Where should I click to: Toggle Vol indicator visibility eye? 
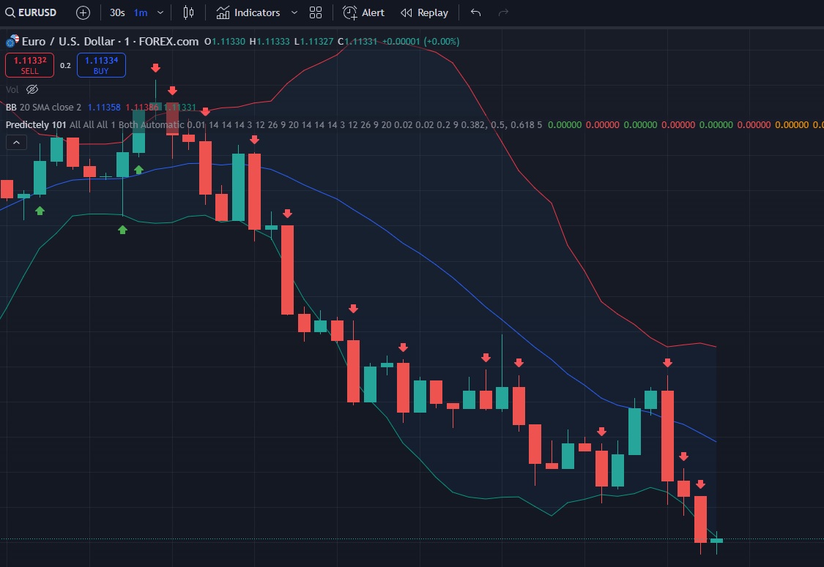pyautogui.click(x=31, y=89)
